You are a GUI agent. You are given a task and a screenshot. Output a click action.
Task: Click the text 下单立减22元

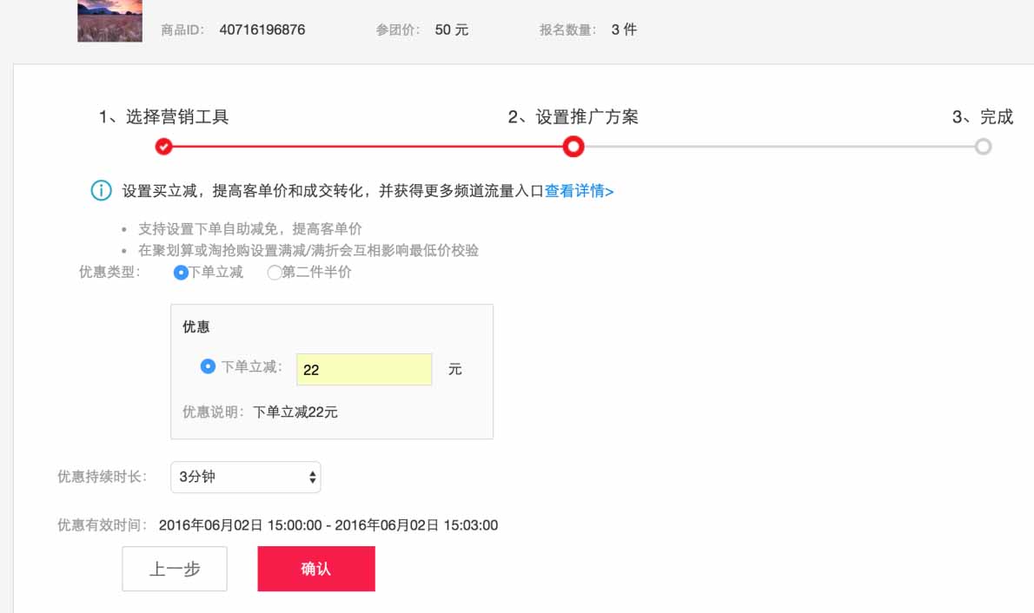(295, 412)
